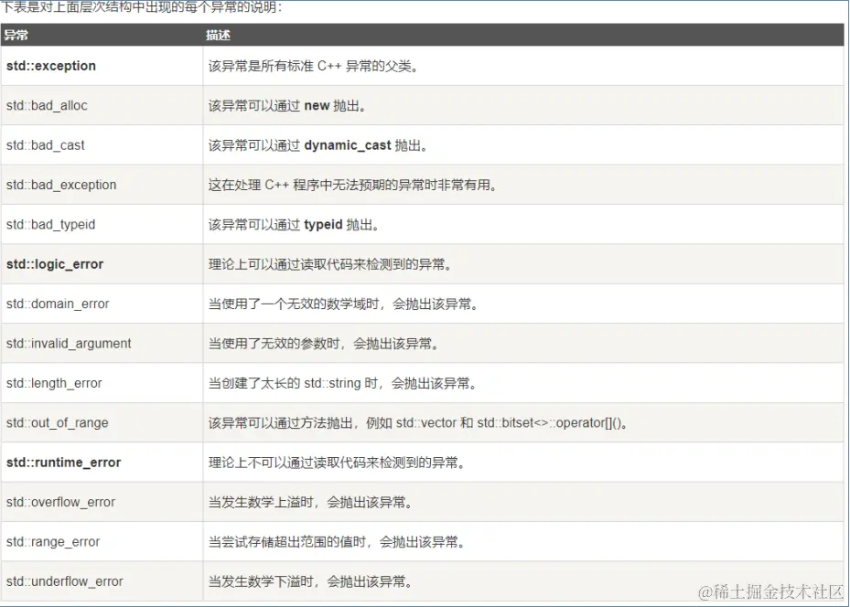Click description 当发生数学上溢时
850x607 pixels.
click(310, 502)
